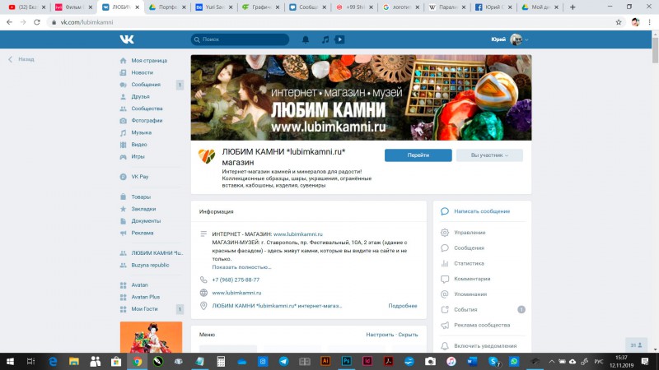Click the globe icon beside website link
Image resolution: width=659 pixels, height=370 pixels.
coord(203,293)
